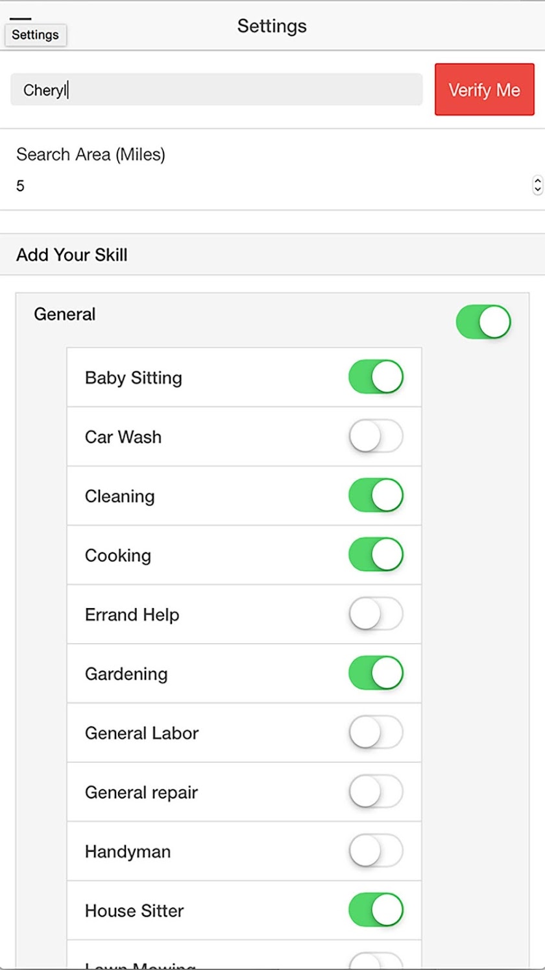Click the General category label
The width and height of the screenshot is (545, 970).
65,314
